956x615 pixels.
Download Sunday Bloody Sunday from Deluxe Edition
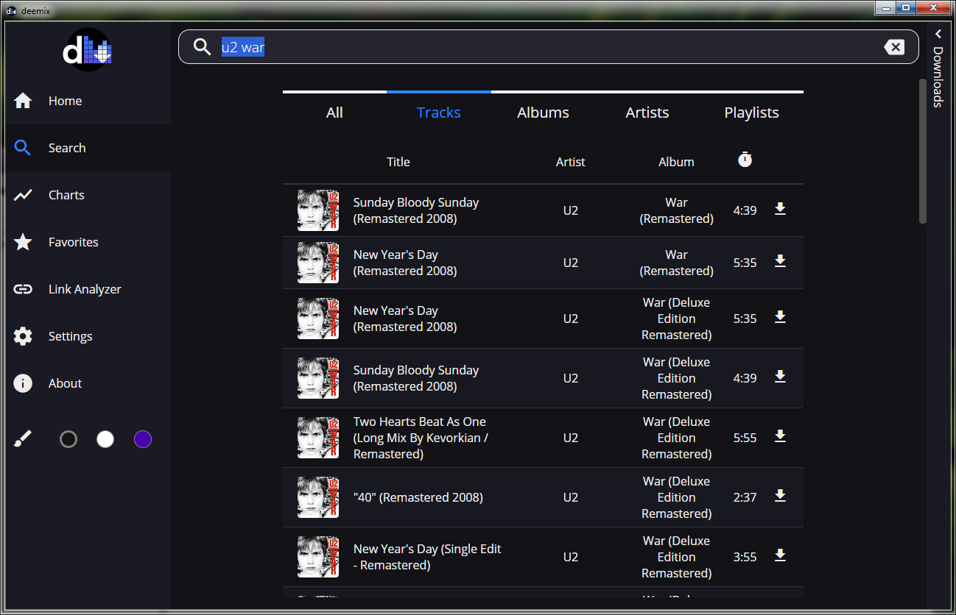(780, 377)
